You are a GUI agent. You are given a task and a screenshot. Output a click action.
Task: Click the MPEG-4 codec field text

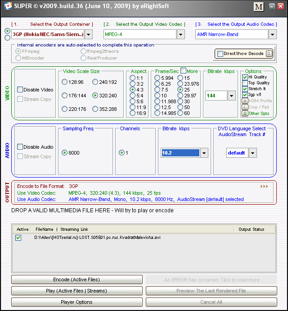(113, 35)
